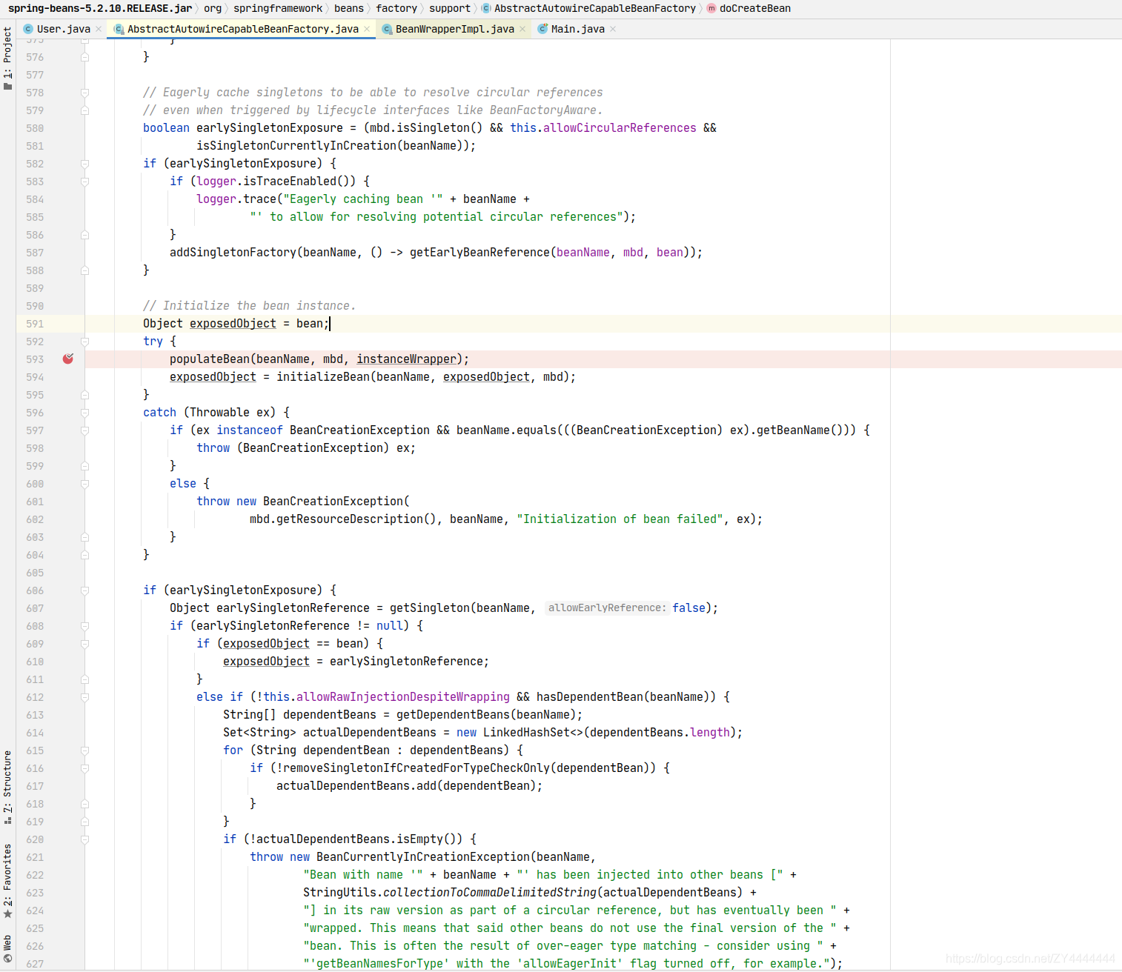
Task: Collapse the if block at line 583
Action: (84, 182)
